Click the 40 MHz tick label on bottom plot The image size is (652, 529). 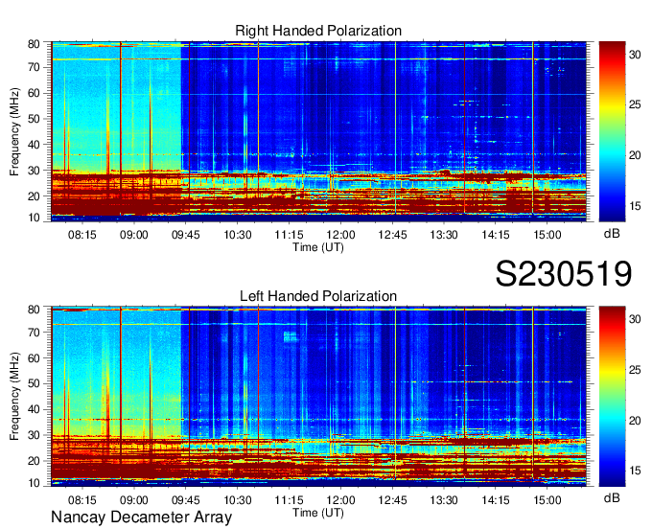point(34,410)
